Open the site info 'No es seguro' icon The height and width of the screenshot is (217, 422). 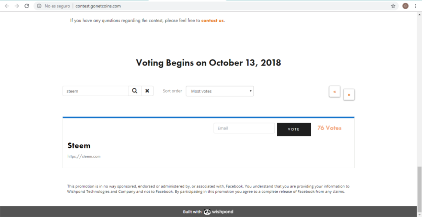[x=39, y=6]
